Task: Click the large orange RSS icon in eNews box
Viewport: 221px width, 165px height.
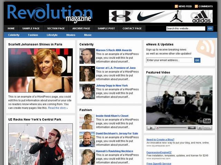Action: pyautogui.click(x=206, y=48)
